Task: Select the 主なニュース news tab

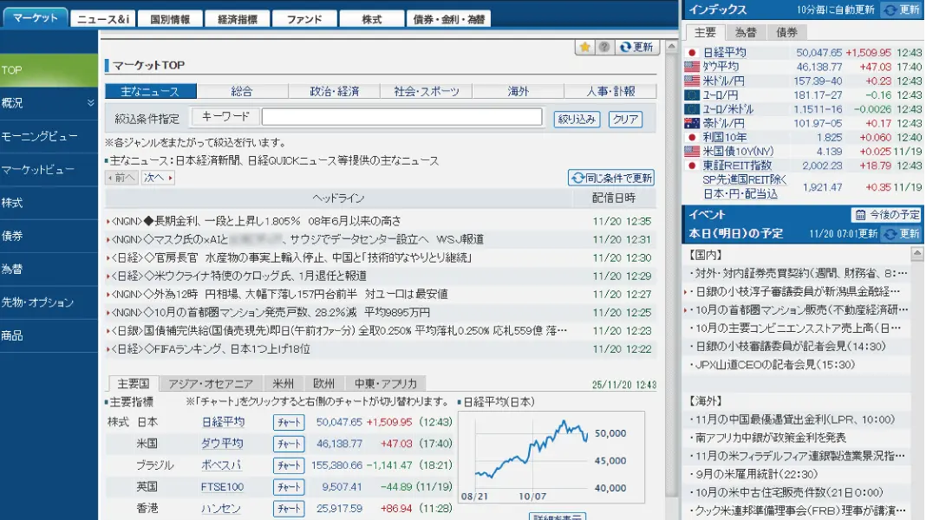Action: pyautogui.click(x=151, y=91)
